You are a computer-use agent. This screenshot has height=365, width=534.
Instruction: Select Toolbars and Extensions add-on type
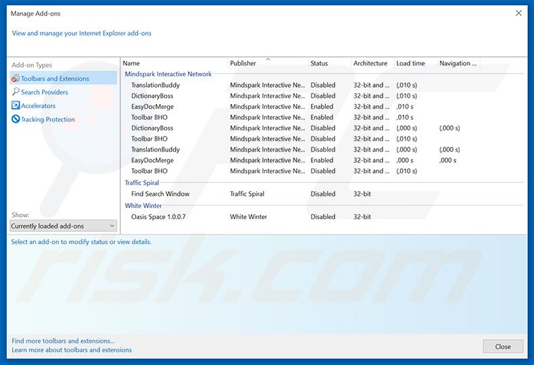click(x=64, y=78)
